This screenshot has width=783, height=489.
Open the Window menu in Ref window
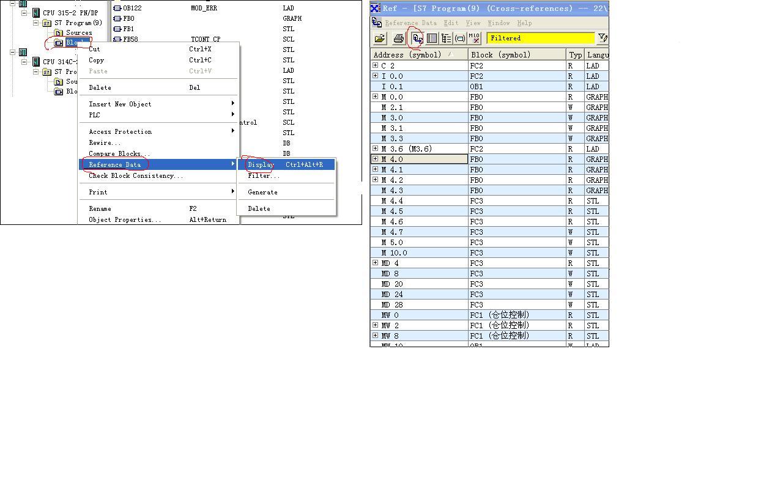tap(499, 23)
